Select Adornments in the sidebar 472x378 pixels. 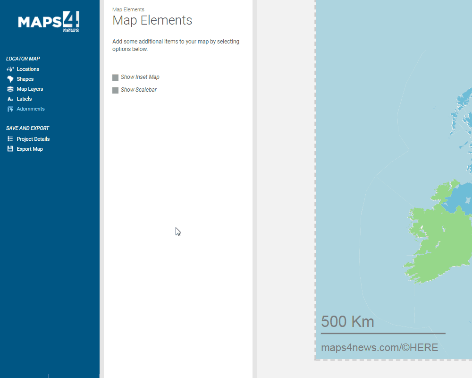tap(30, 109)
